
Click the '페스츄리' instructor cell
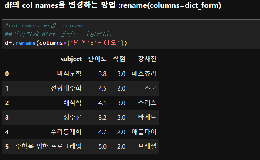pyautogui.click(x=144, y=74)
